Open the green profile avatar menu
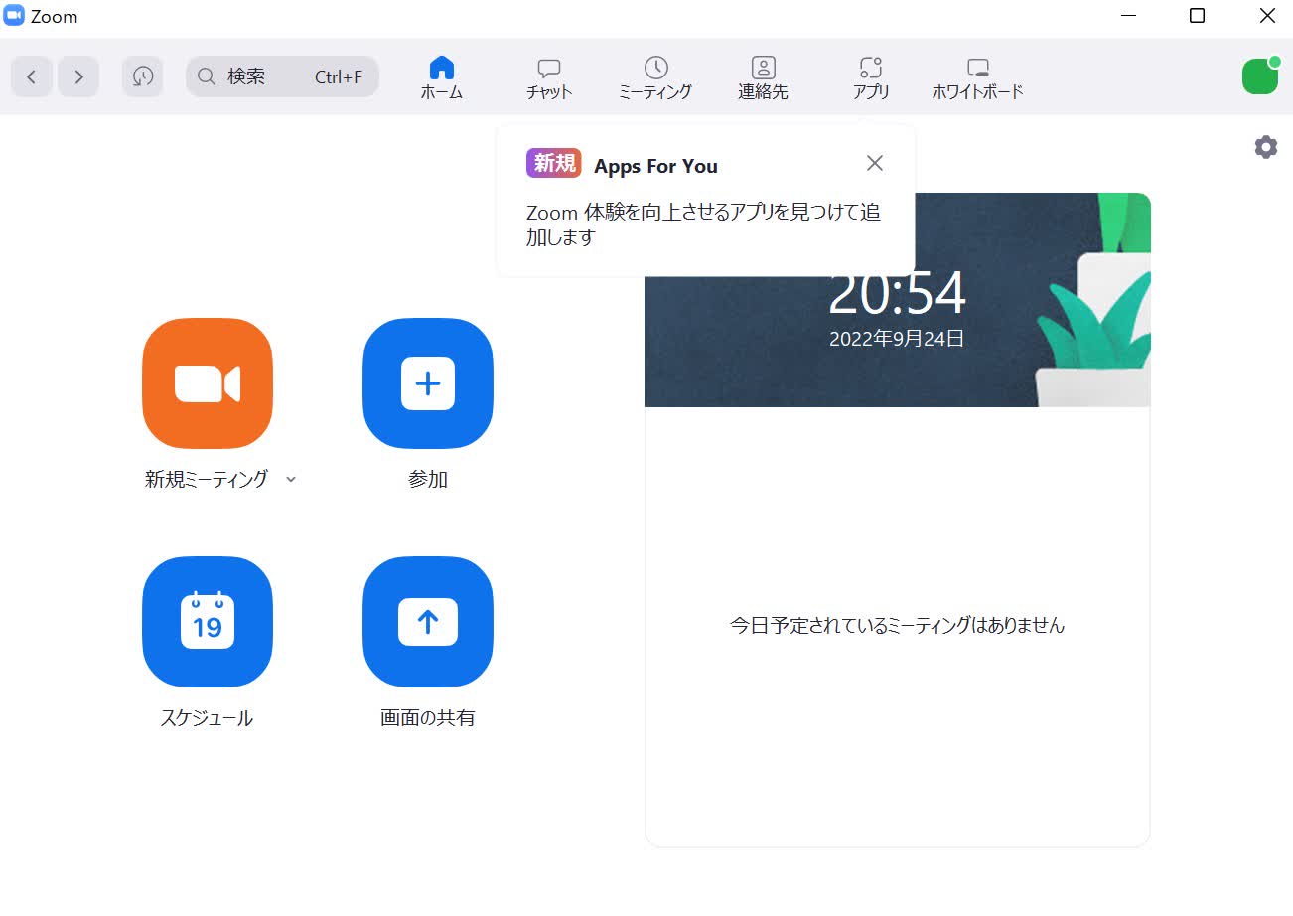This screenshot has height=916, width=1293. tap(1260, 76)
